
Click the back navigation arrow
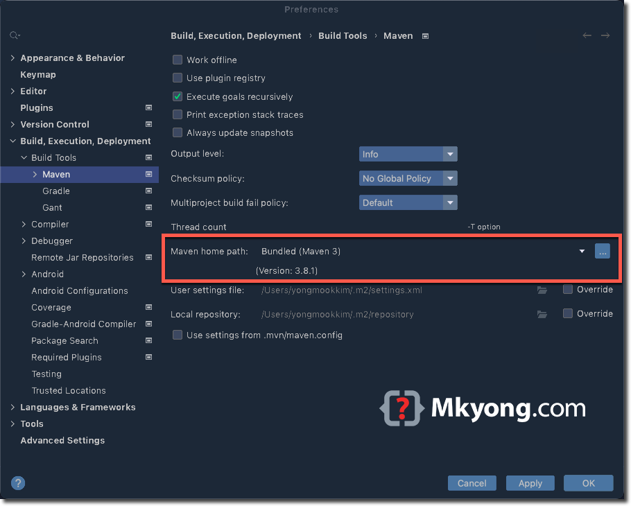coord(587,35)
